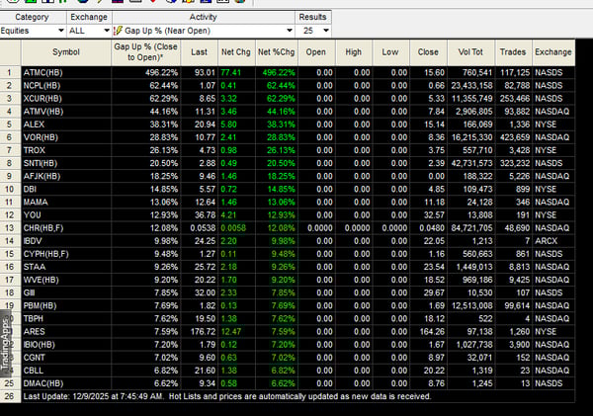Select symbol DMAC(HB)
The height and width of the screenshot is (416, 593).
tap(43, 383)
